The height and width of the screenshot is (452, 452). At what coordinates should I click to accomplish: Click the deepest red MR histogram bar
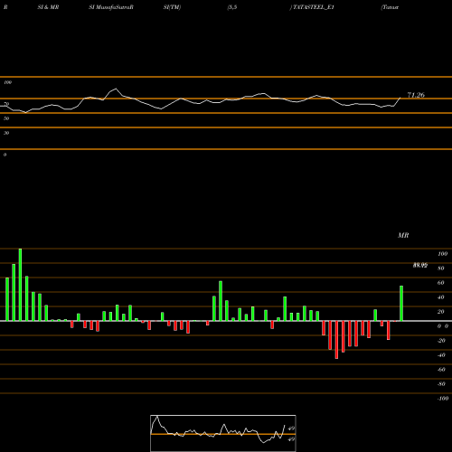pos(336,340)
